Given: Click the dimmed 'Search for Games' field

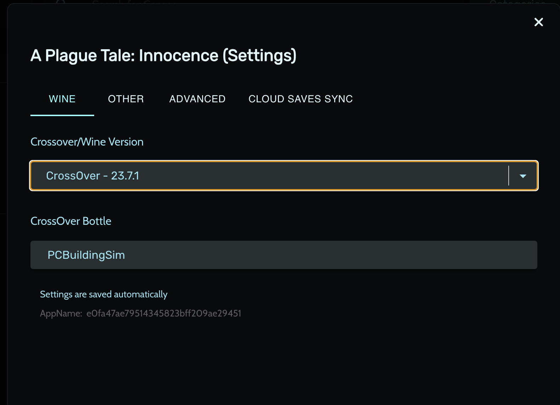Looking at the screenshot, I should click(x=135, y=2).
